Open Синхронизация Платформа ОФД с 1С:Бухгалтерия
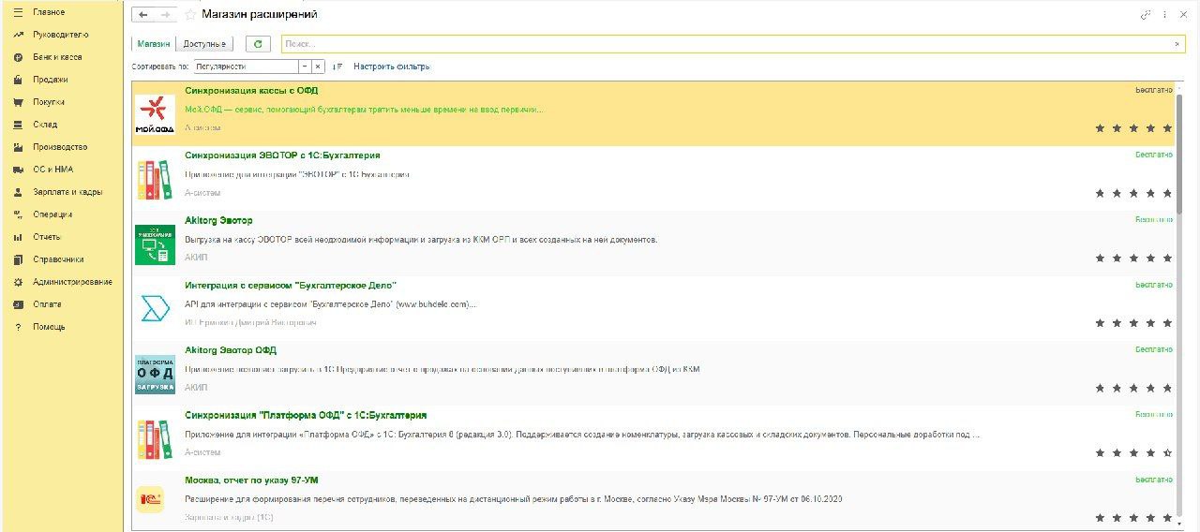The height and width of the screenshot is (532, 1200). 306,415
